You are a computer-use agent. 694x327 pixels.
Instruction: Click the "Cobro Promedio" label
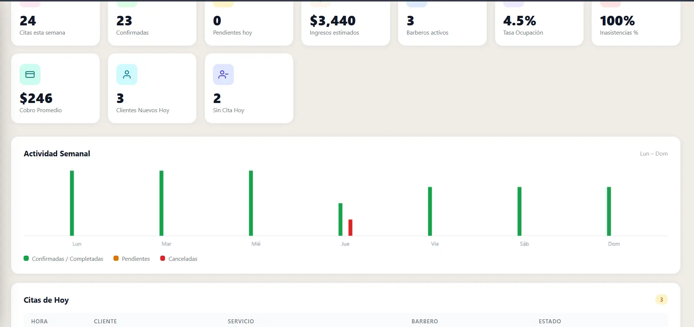(41, 110)
